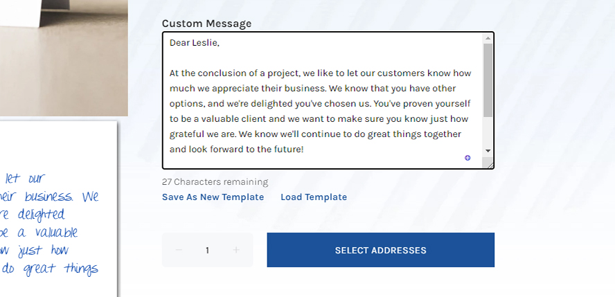The width and height of the screenshot is (615, 297).
Task: Click the handwritten card preview
Action: 58,209
